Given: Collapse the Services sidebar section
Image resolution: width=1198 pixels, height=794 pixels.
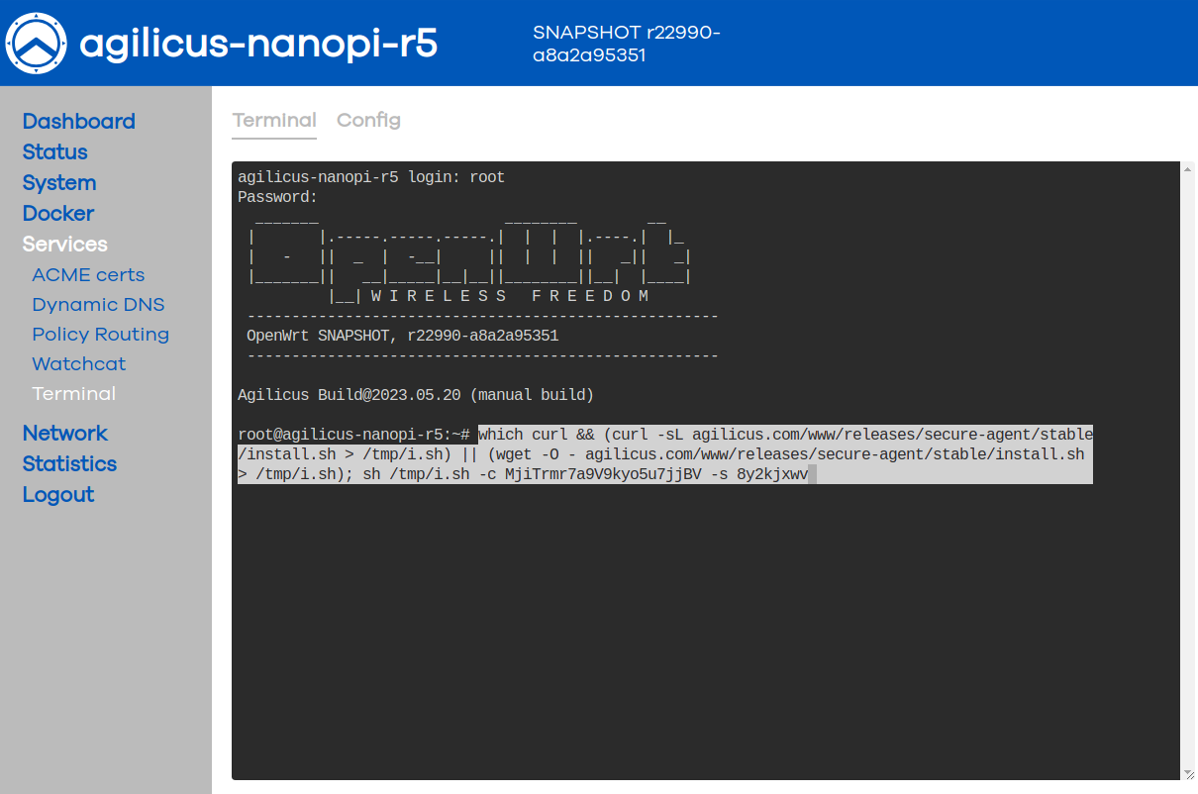Looking at the screenshot, I should [65, 244].
